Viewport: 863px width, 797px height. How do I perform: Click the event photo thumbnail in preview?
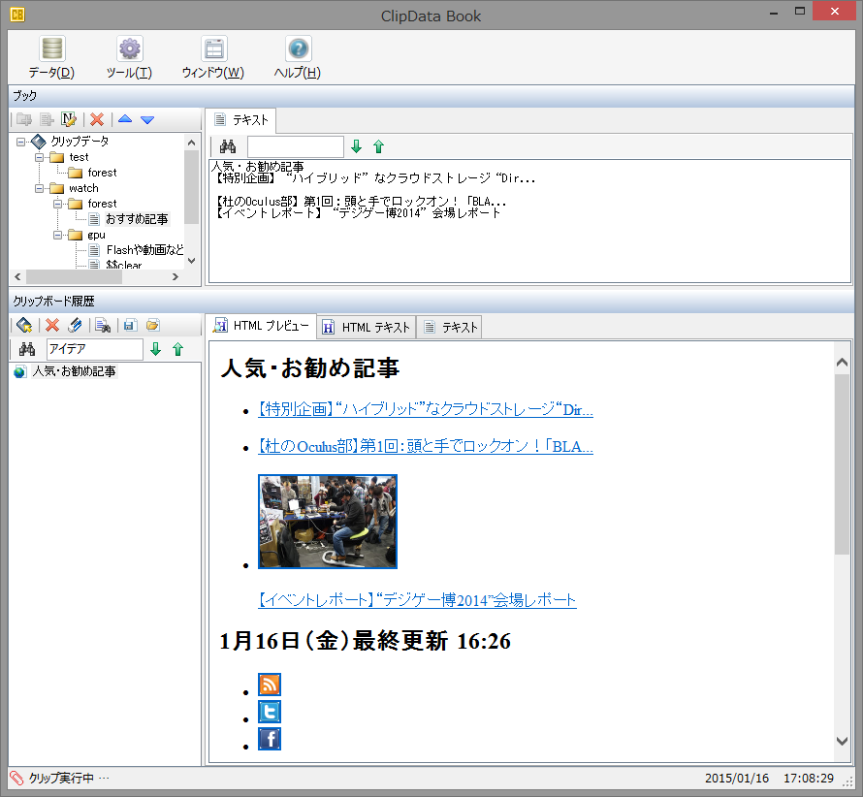(x=328, y=522)
